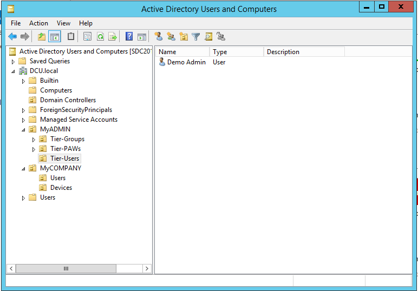Expand the Tier-Groups node
The width and height of the screenshot is (418, 291).
[34, 140]
